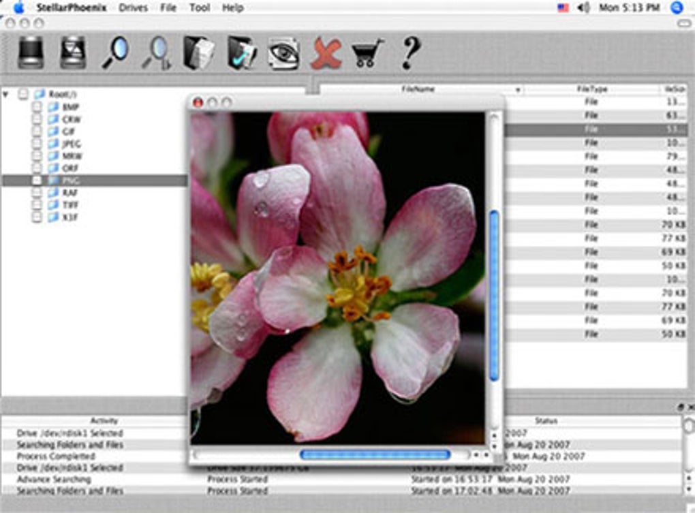The width and height of the screenshot is (695, 513).
Task: Click the log panel vertical scrollbar
Action: coord(690,454)
